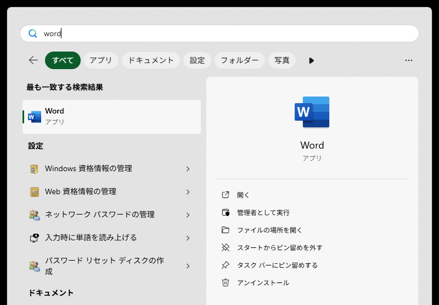Click the large Word logo in preview pane
The height and width of the screenshot is (305, 439).
(312, 112)
